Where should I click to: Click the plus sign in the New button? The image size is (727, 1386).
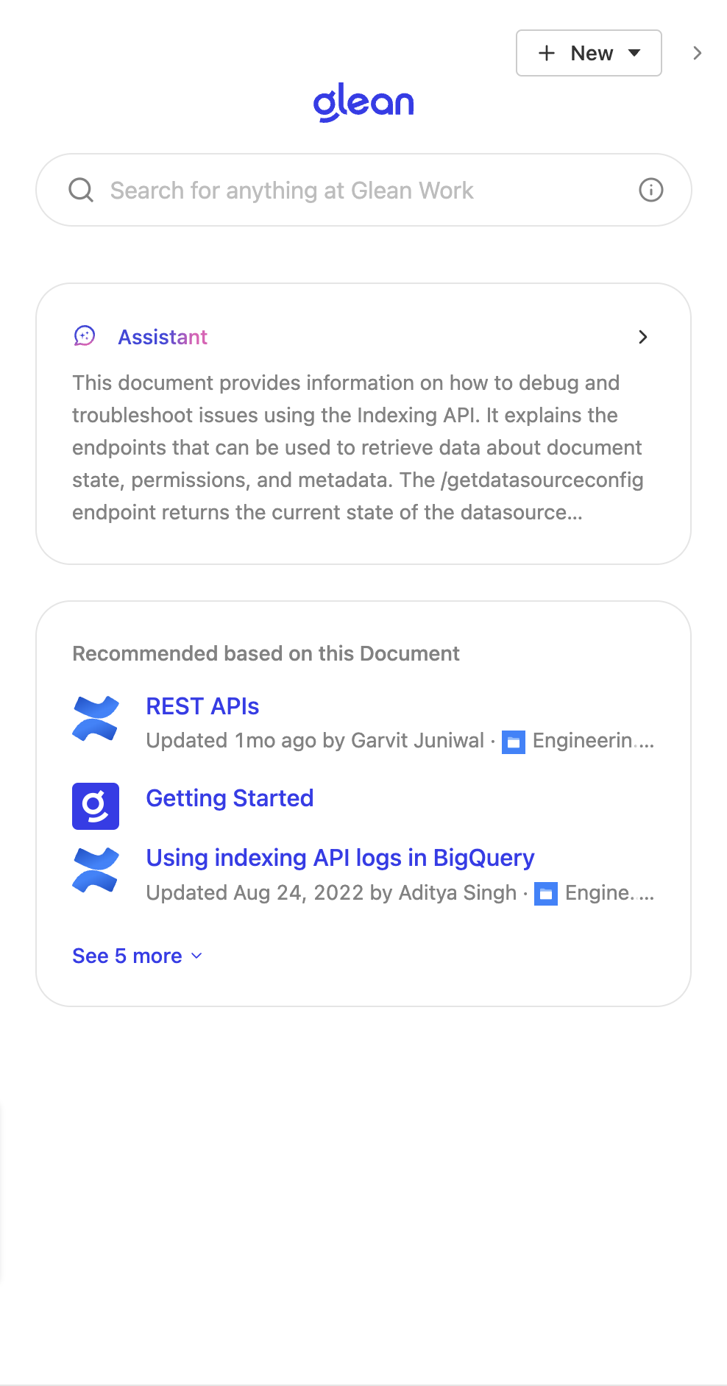[x=546, y=53]
